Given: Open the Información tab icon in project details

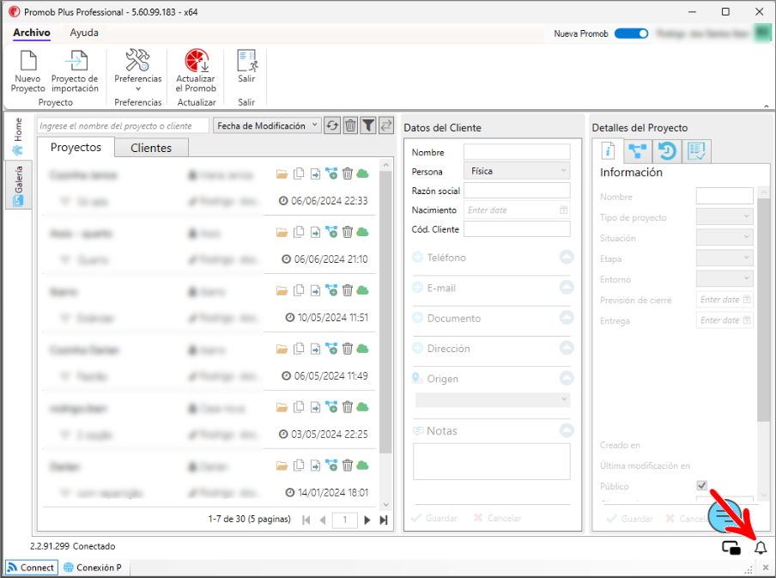Looking at the screenshot, I should pyautogui.click(x=608, y=151).
